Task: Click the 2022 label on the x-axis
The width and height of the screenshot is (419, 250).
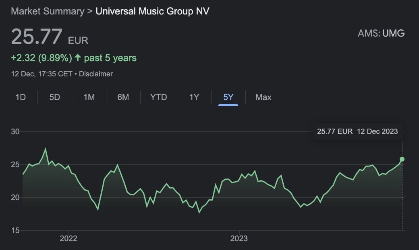Action: [x=68, y=238]
